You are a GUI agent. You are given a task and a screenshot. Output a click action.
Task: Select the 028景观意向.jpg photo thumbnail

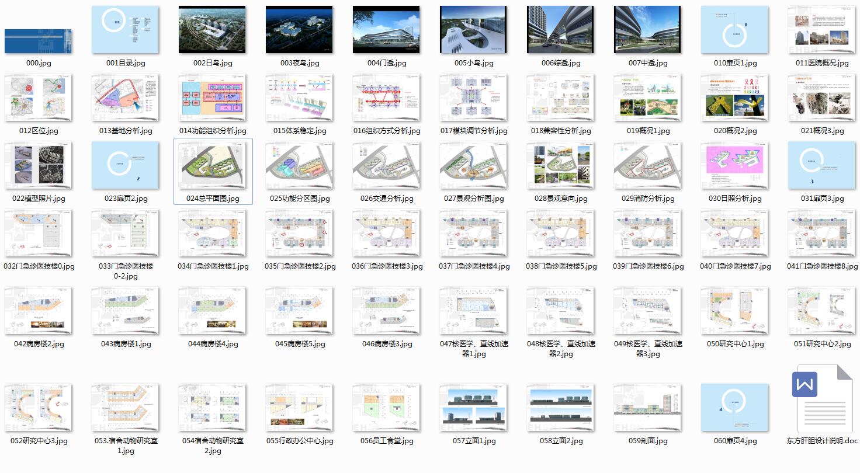pos(561,165)
